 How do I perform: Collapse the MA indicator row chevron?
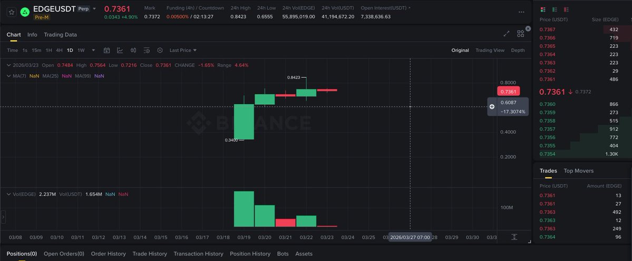9,76
